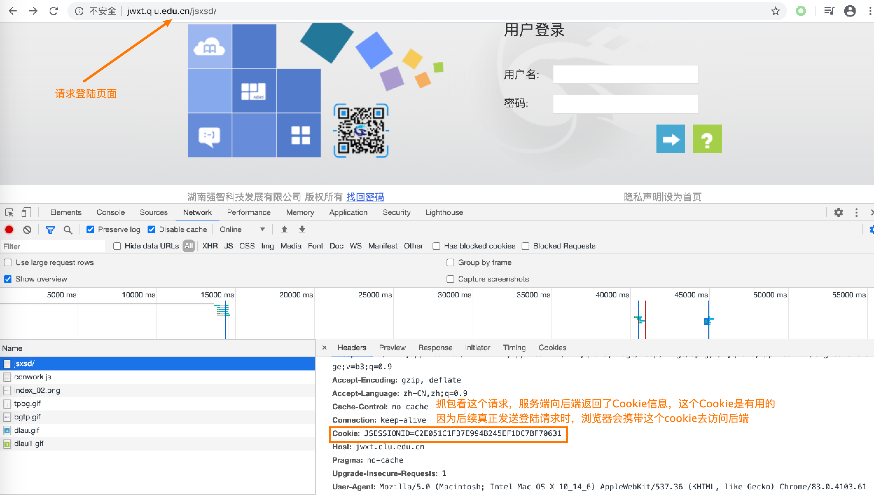874x495 pixels.
Task: Toggle the device emulation mode
Action: point(26,212)
